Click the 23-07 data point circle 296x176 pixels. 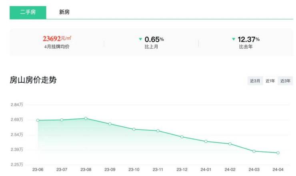click(x=62, y=120)
